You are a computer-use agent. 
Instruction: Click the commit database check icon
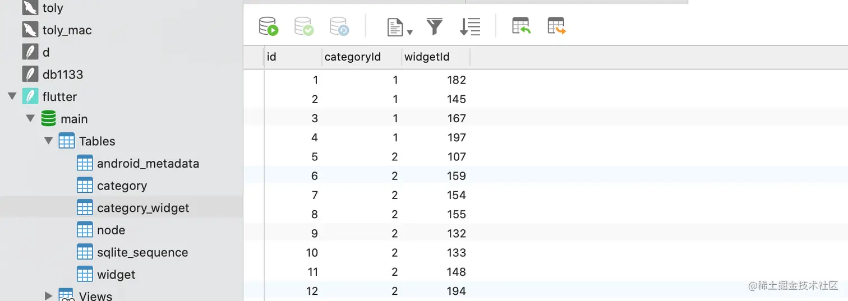[x=304, y=26]
